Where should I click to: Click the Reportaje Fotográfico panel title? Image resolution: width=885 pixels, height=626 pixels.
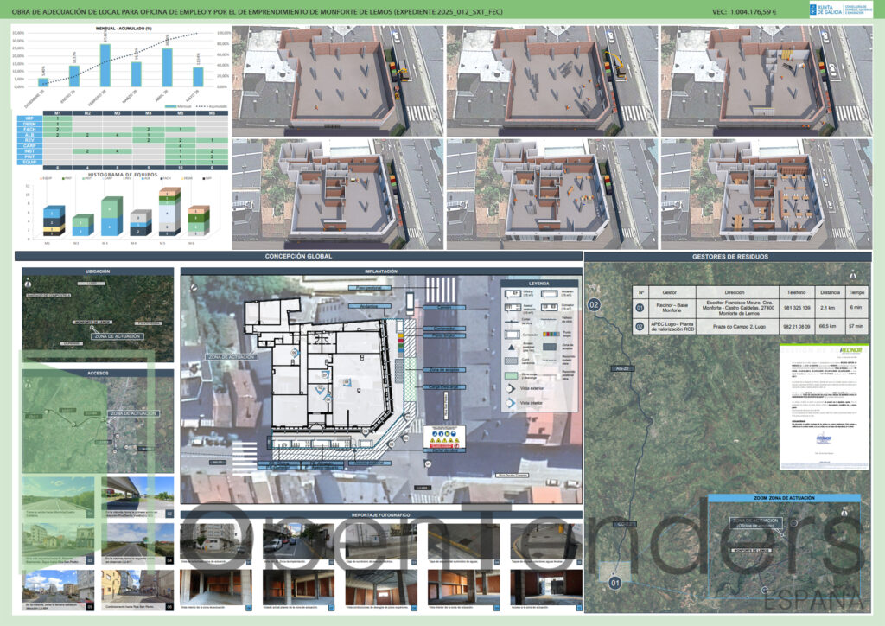(381, 514)
